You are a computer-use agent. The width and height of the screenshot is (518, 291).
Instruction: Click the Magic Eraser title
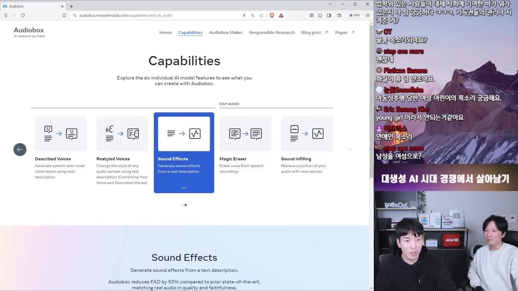point(233,159)
